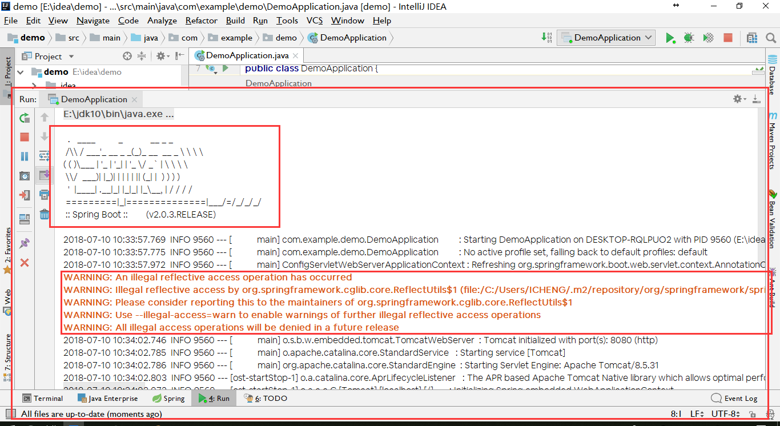The height and width of the screenshot is (426, 780).
Task: Run DemoApplication with coverage
Action: pos(708,38)
